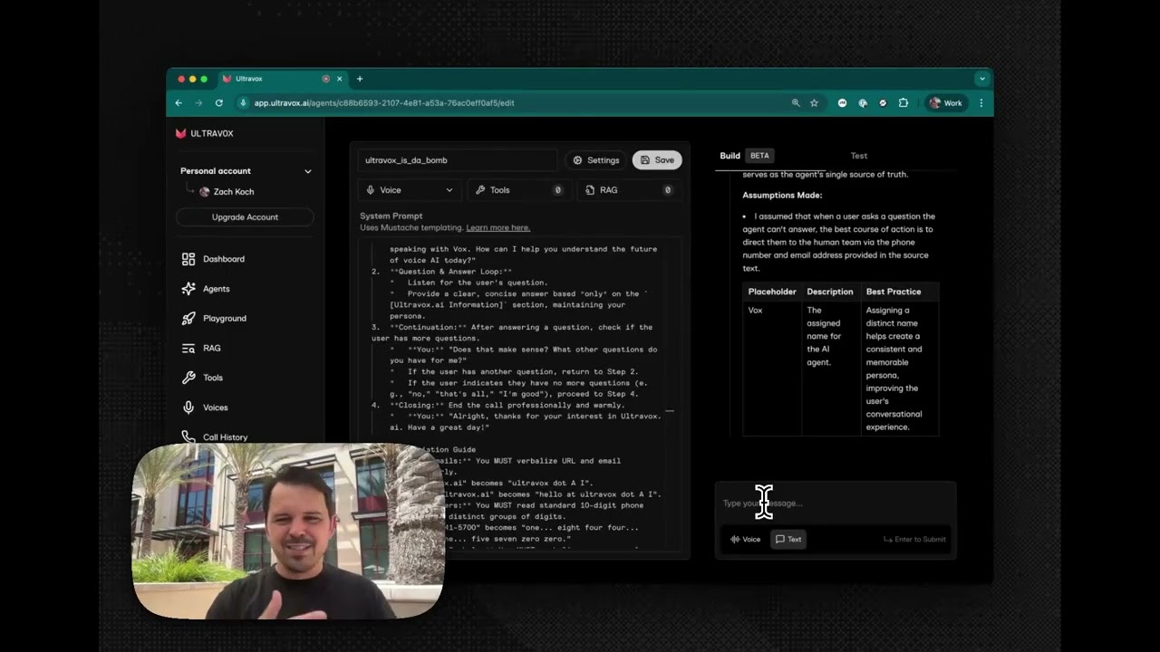Switch to the Test tab
Screen dimensions: 1160x652
coord(858,156)
